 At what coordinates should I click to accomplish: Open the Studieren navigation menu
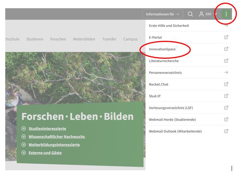coord(35,39)
